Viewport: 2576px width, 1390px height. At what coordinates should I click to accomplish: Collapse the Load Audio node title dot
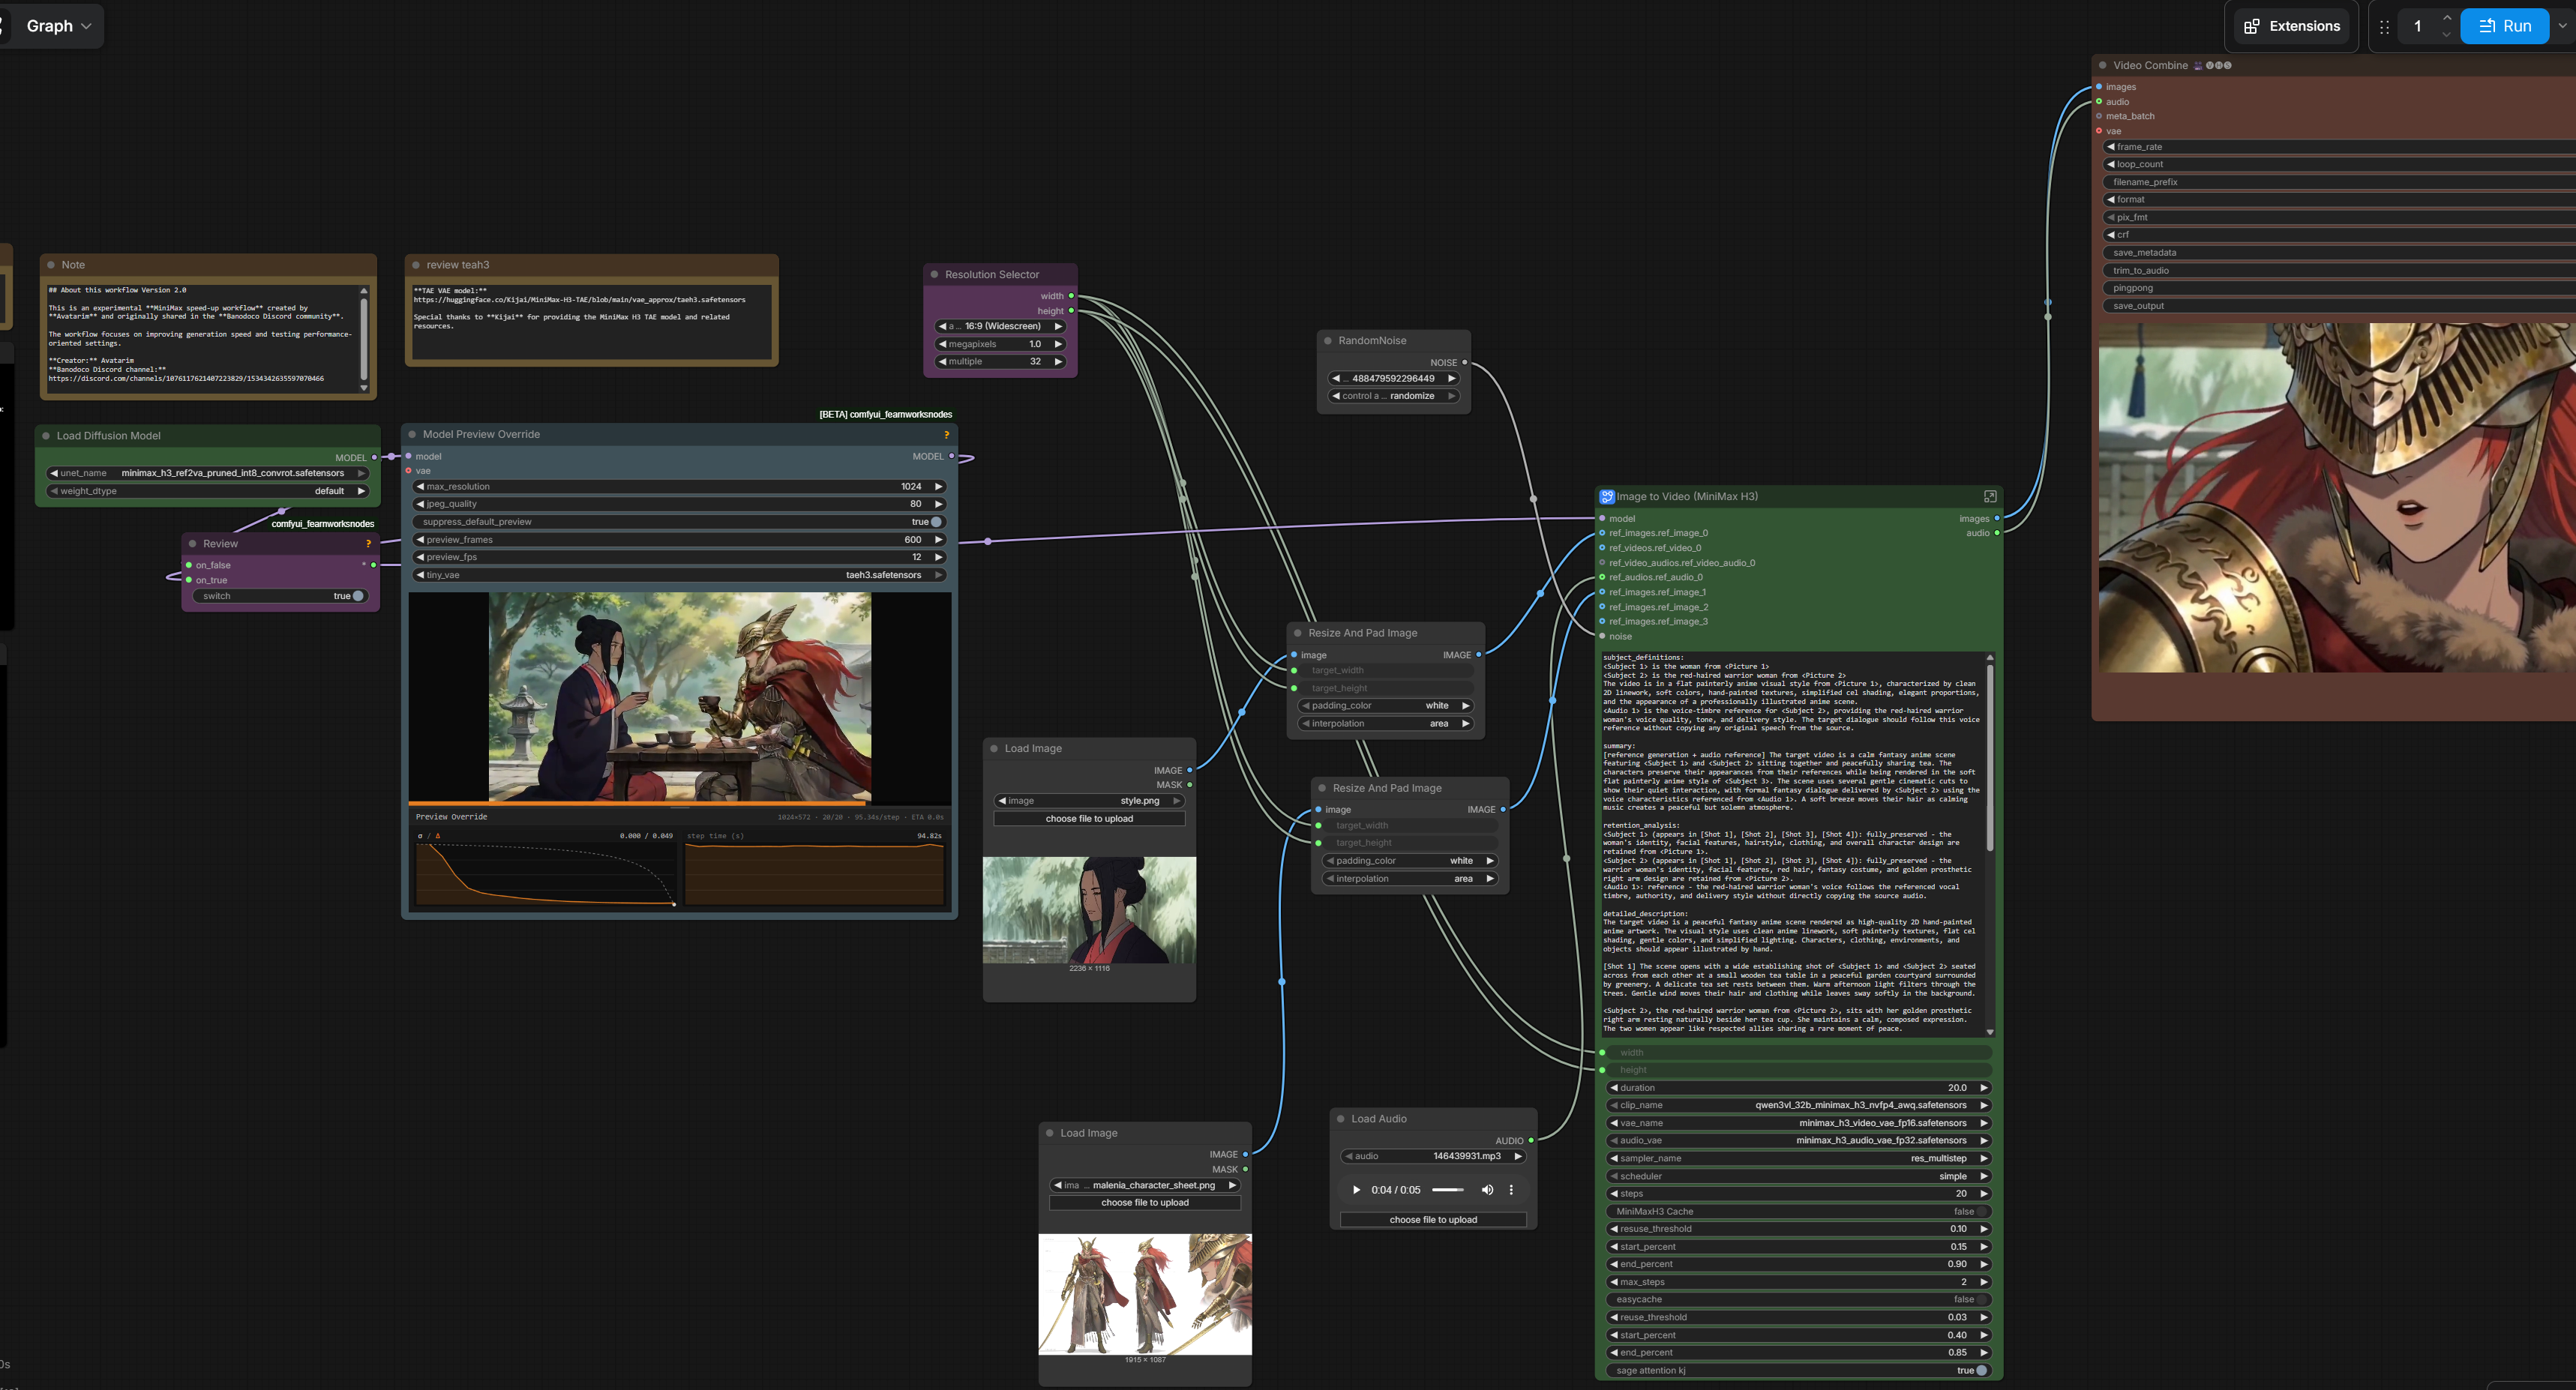1341,1119
